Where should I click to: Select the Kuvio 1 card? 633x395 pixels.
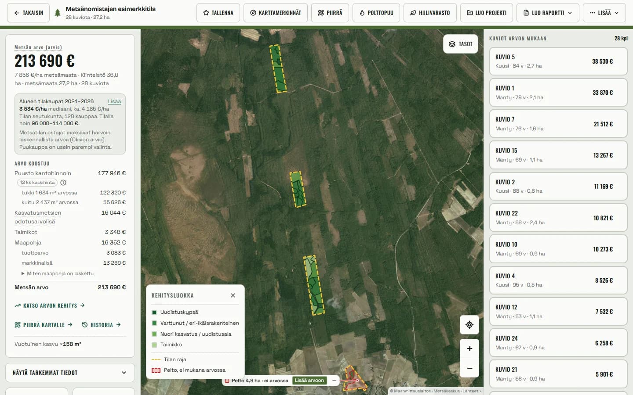click(x=558, y=93)
